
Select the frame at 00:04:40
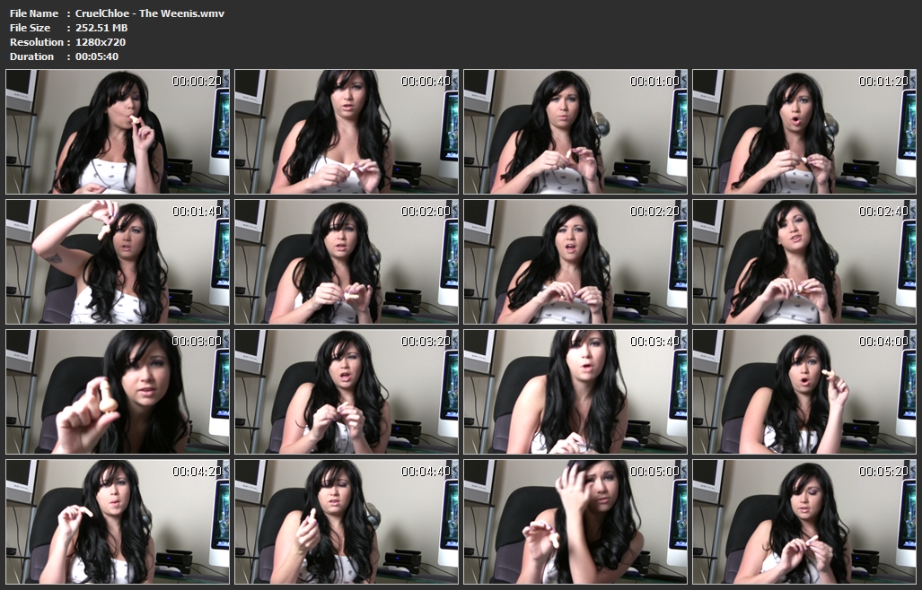coord(347,522)
